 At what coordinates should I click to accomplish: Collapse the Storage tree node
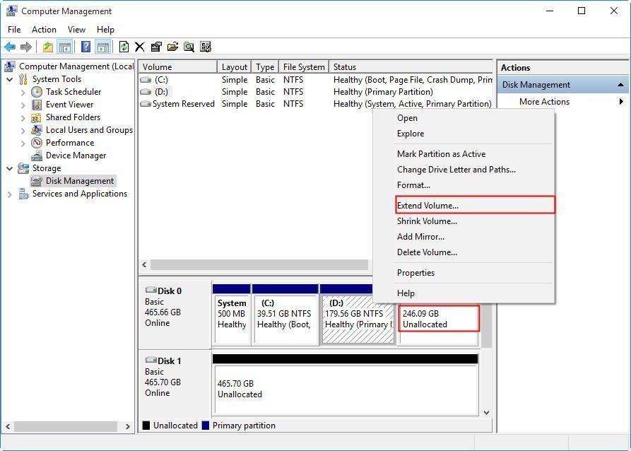click(10, 169)
